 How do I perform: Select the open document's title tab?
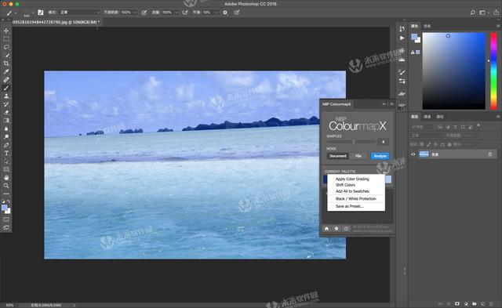coord(56,22)
